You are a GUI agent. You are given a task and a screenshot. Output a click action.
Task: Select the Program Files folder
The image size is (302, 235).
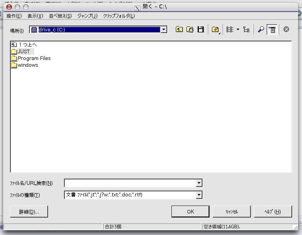[34, 58]
